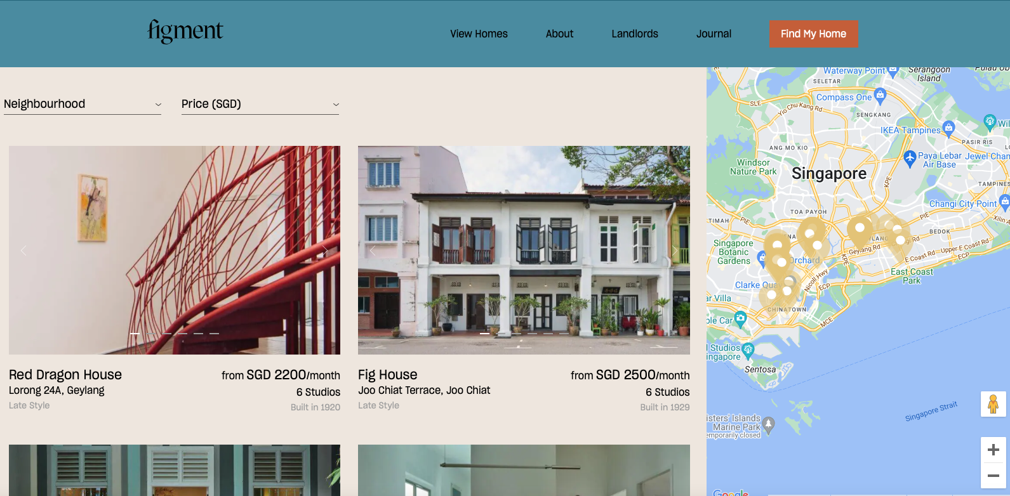1010x496 pixels.
Task: Open the Fig House listing title
Action: tap(388, 375)
